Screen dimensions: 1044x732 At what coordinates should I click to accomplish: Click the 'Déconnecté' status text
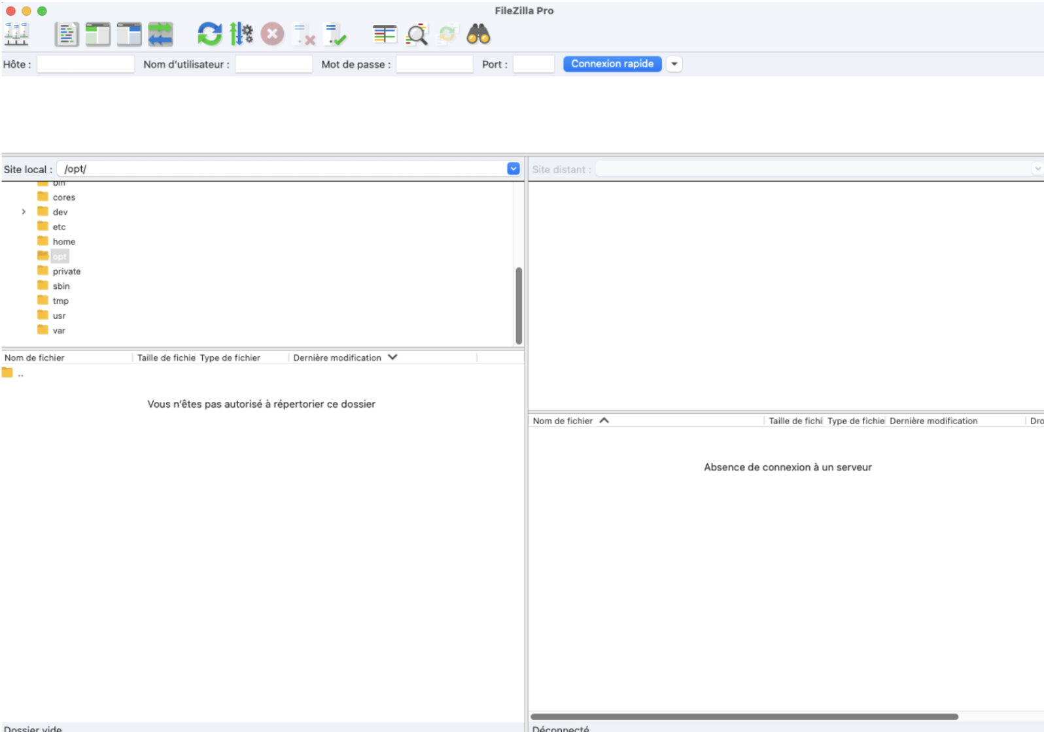pos(561,728)
